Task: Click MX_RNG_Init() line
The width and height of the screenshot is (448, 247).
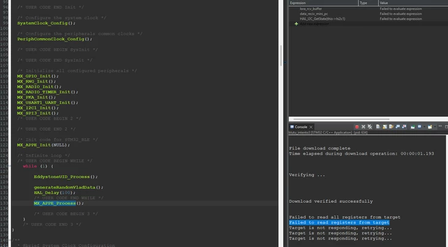Action: (36, 82)
